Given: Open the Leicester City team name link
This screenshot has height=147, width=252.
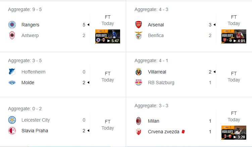Looking at the screenshot, I should pyautogui.click(x=36, y=120).
